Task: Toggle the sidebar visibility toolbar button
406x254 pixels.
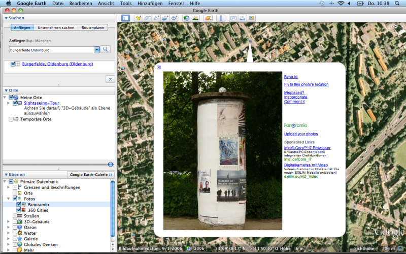Action: (125, 18)
